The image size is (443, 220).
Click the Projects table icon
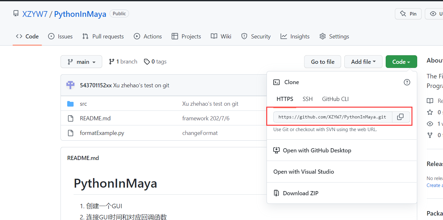pos(175,37)
